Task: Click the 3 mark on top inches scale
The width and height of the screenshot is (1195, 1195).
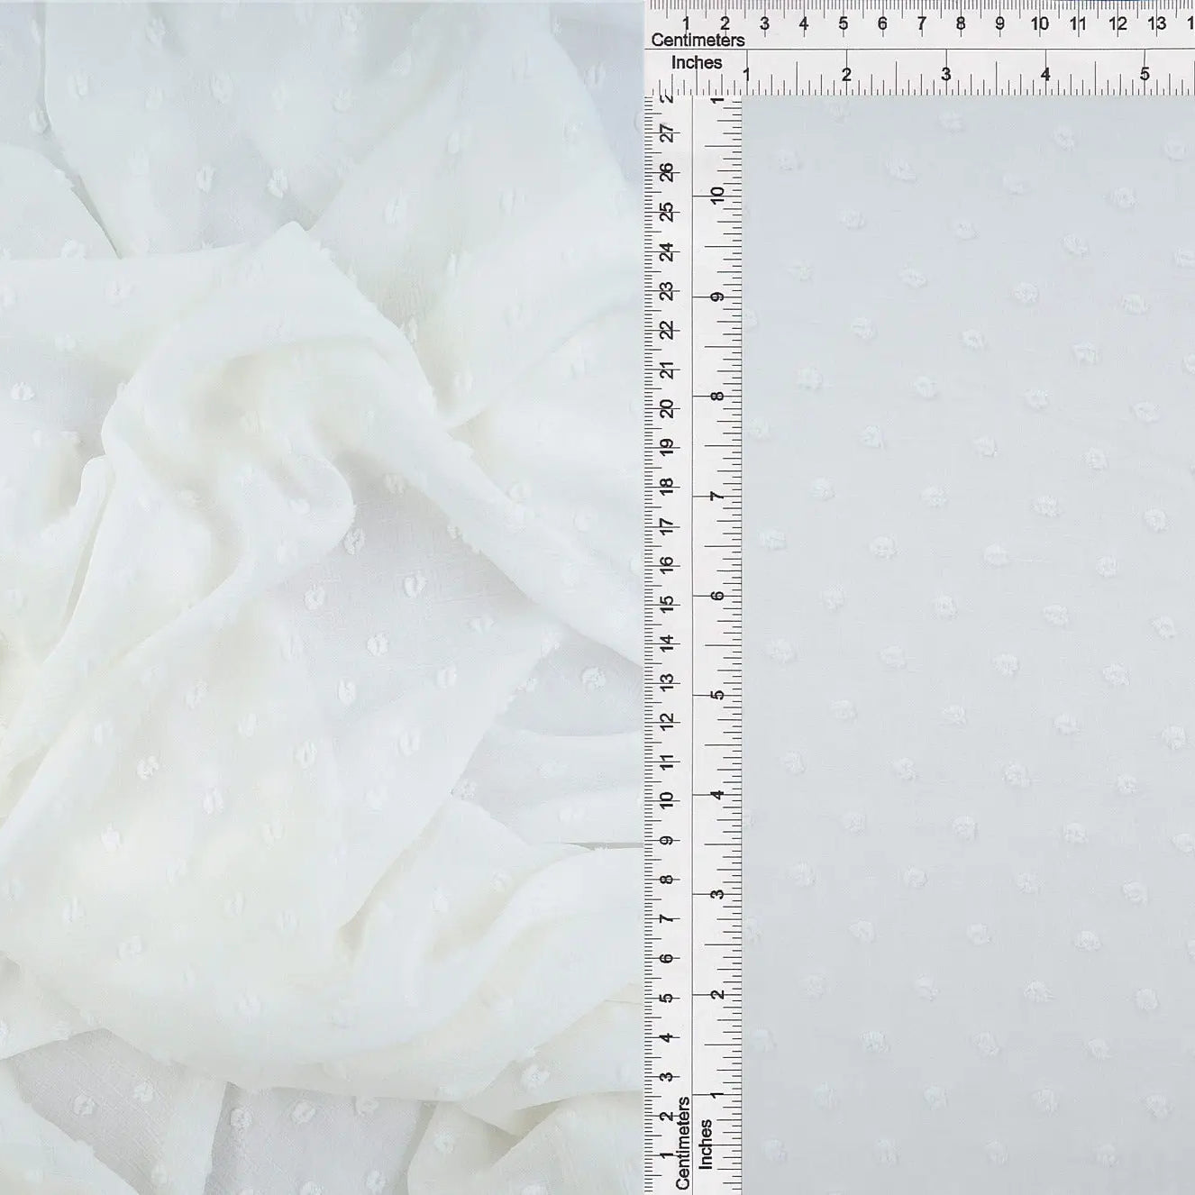Action: pyautogui.click(x=945, y=75)
